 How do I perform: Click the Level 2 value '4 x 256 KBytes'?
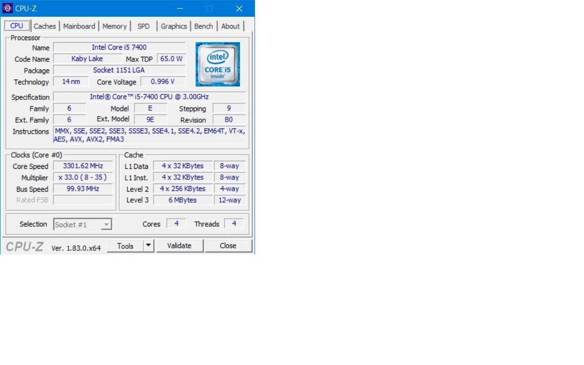click(x=183, y=189)
